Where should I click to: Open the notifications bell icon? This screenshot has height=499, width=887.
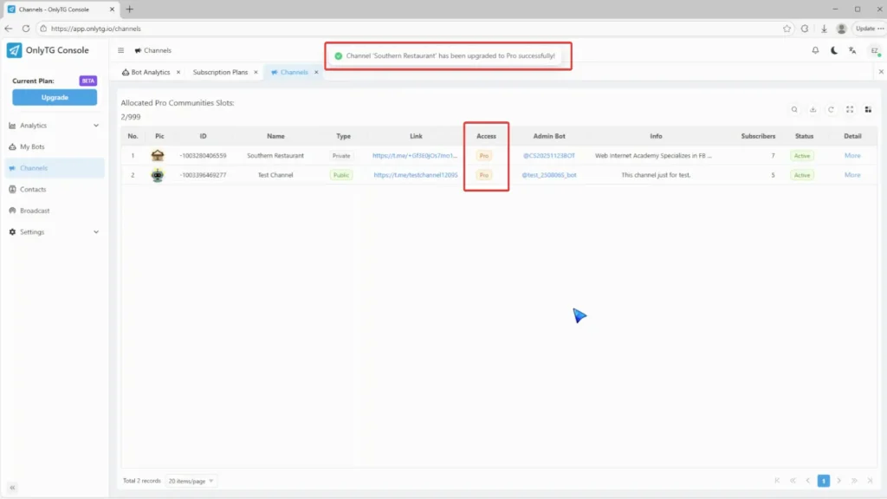tap(815, 50)
